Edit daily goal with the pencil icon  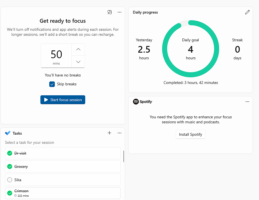(x=247, y=12)
